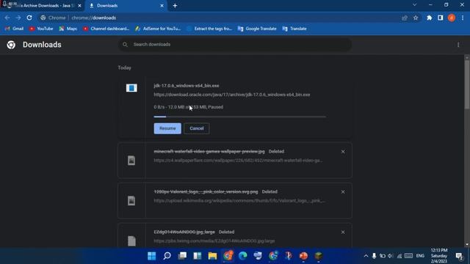Open Windows taskbar search
The width and height of the screenshot is (470, 264).
pos(167,256)
